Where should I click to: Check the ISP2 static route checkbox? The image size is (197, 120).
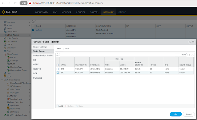tap(58, 73)
